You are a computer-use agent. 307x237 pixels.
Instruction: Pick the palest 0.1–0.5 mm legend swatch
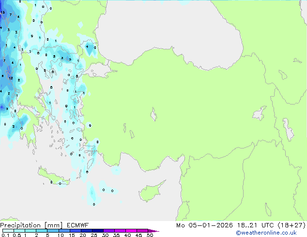point(8,231)
